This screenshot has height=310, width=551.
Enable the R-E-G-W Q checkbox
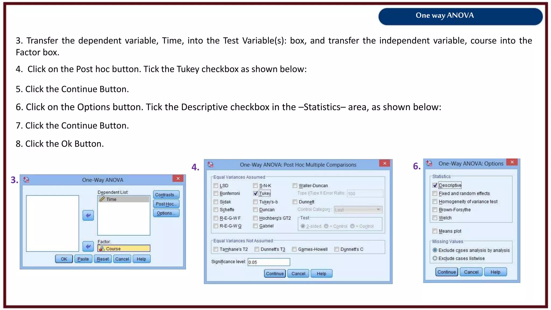(x=216, y=226)
